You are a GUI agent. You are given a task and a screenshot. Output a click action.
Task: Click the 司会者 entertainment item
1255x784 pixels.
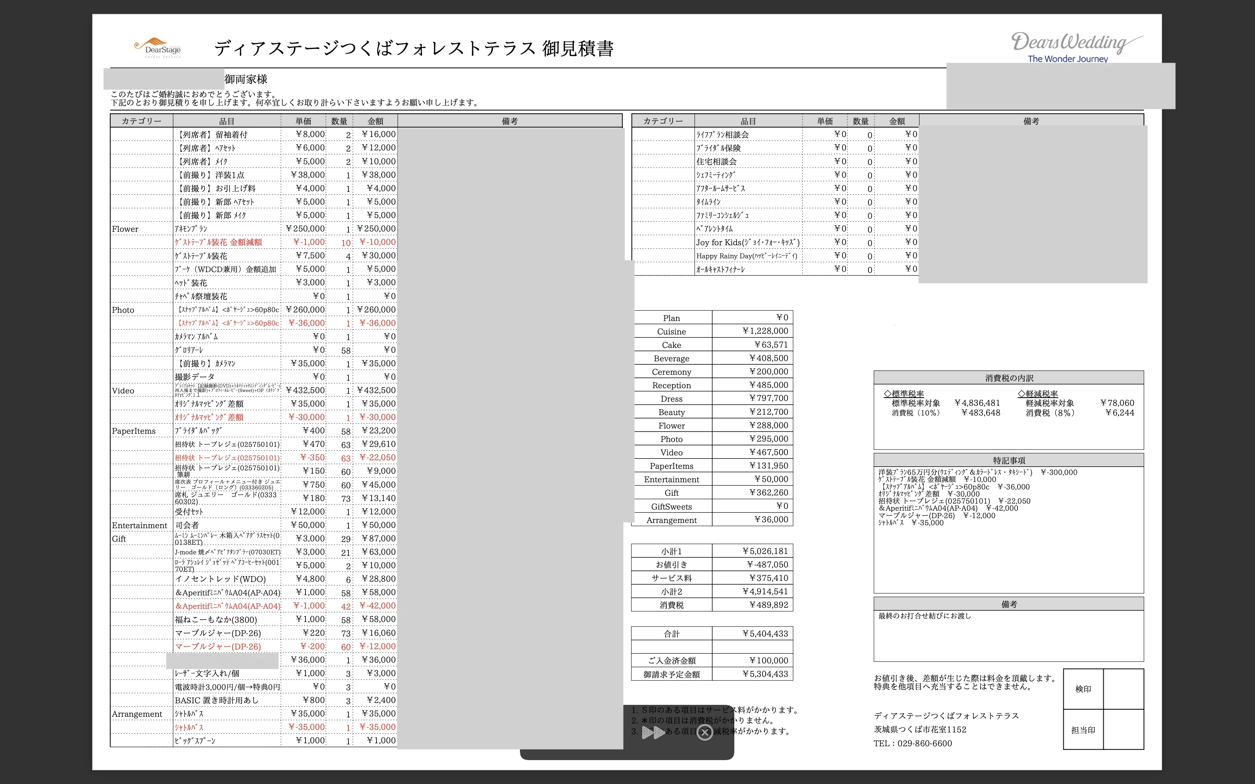pos(187,525)
